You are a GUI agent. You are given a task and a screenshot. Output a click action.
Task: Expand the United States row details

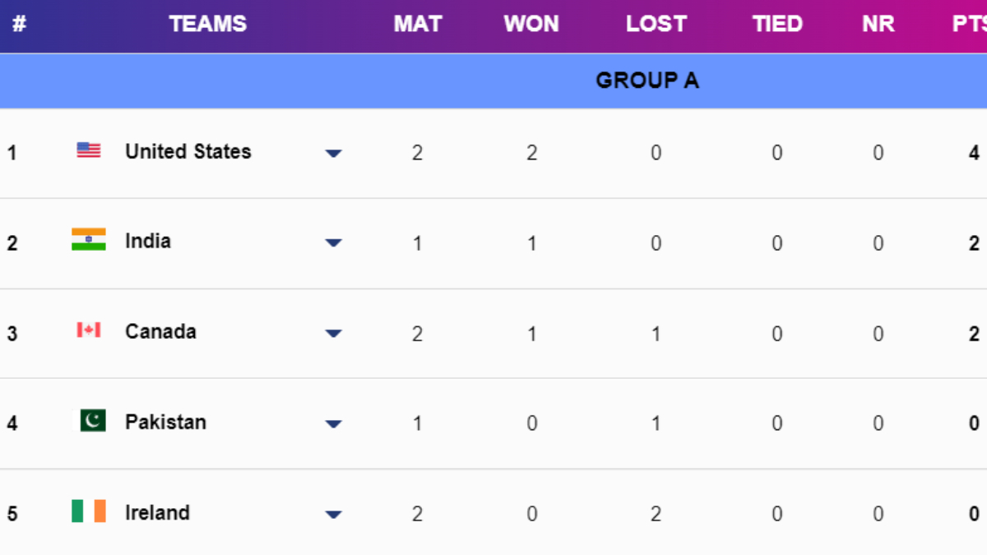coord(333,153)
